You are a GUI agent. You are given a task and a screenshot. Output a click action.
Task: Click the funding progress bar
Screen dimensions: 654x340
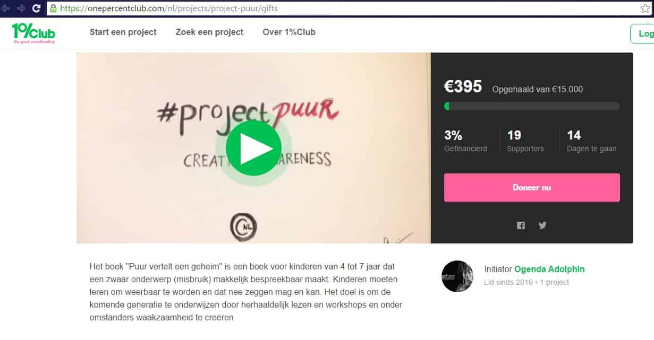tap(532, 106)
